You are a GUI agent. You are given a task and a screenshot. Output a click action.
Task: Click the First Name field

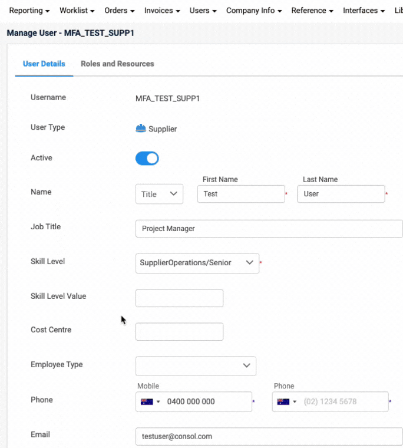click(x=241, y=194)
